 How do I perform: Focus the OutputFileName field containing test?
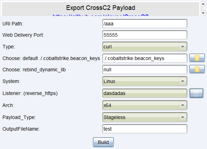pos(145,129)
